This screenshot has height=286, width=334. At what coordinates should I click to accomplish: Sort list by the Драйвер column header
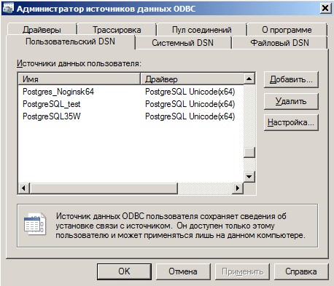click(192, 79)
